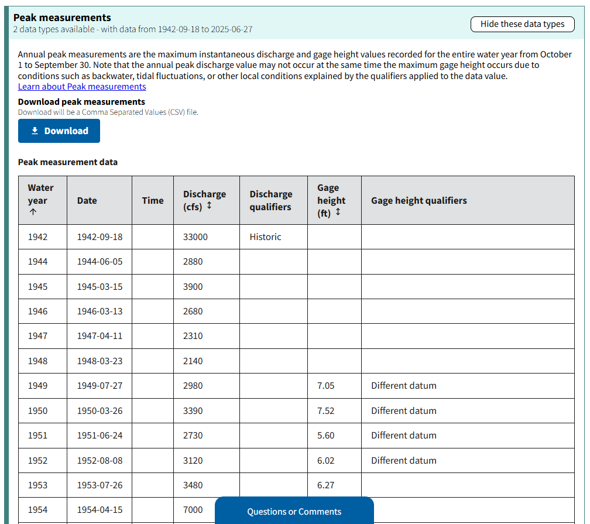Click the Peak measurements section heading
Viewport: 590px width, 524px height.
[x=62, y=18]
